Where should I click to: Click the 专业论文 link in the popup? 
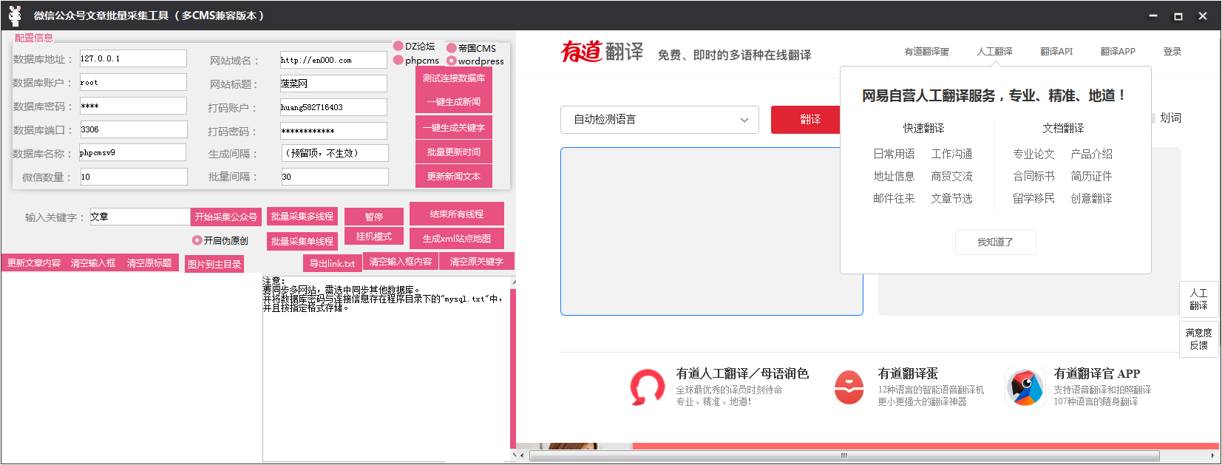1033,154
